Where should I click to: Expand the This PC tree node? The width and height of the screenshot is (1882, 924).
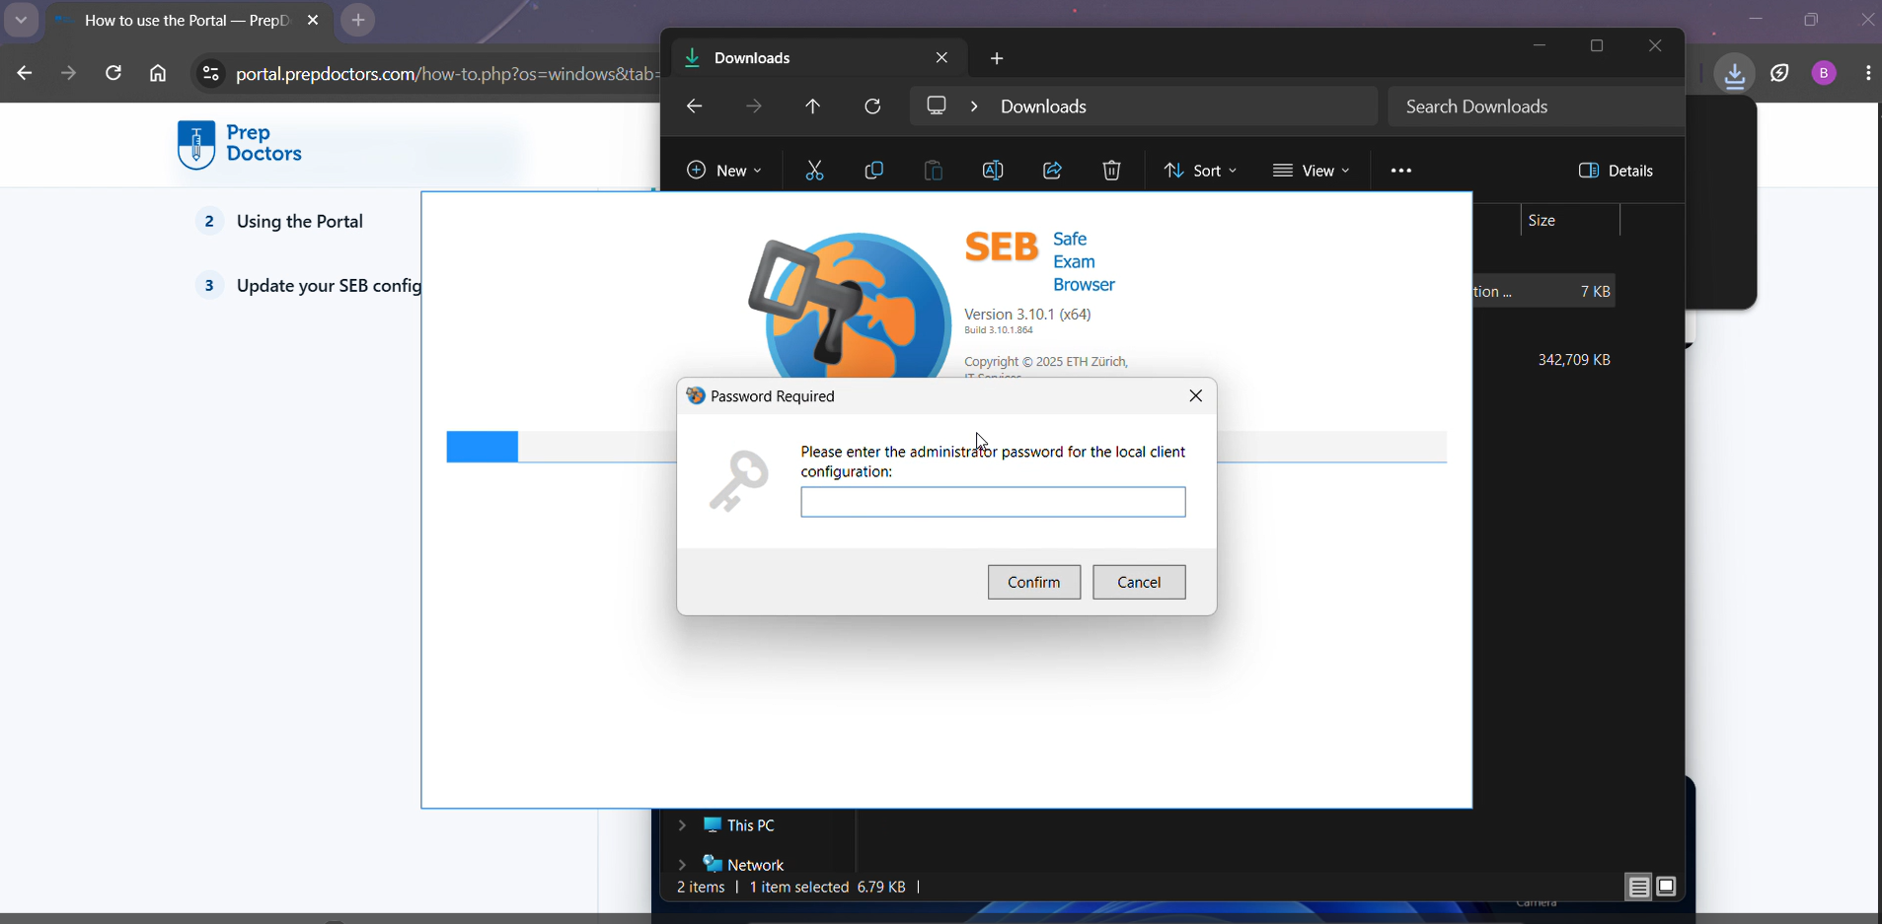click(682, 825)
